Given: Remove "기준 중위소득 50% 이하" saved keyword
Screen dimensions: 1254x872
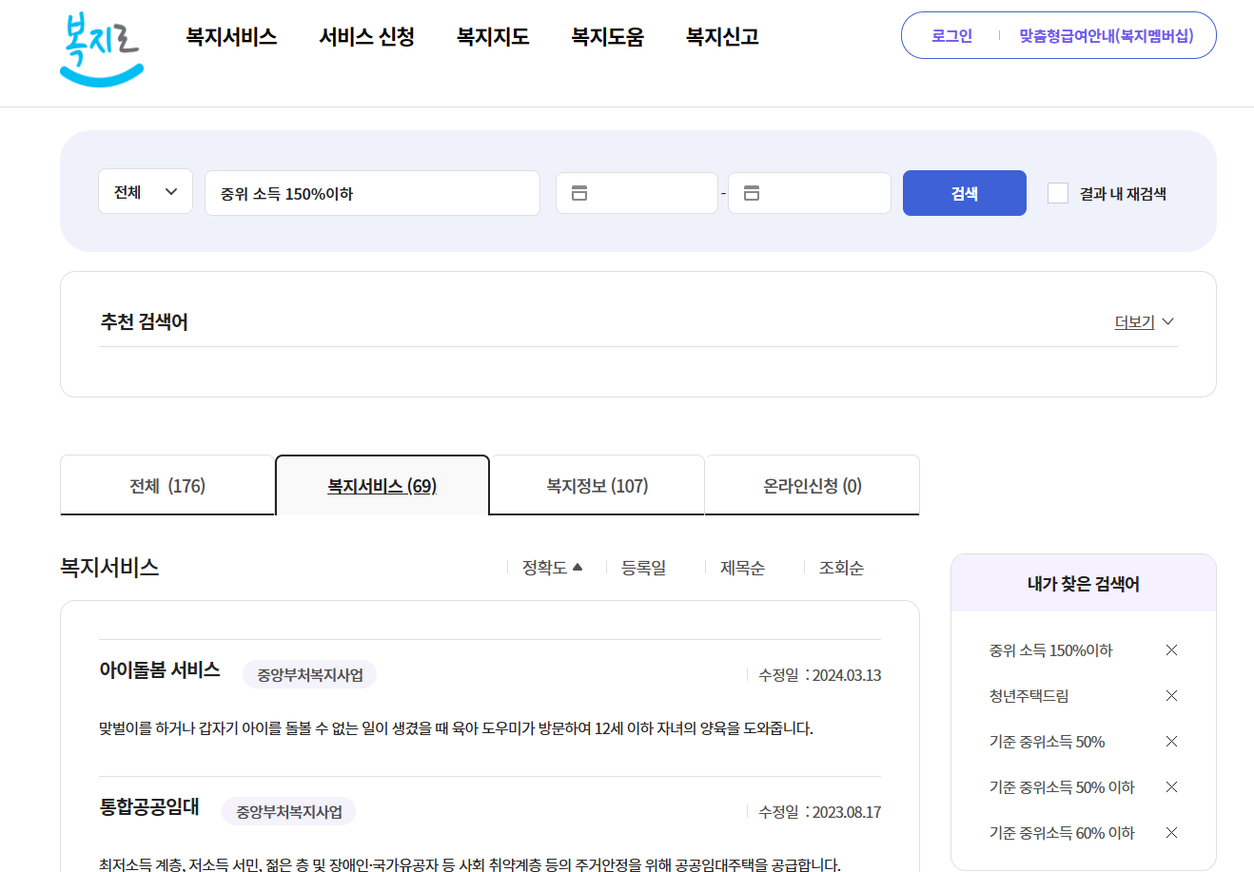Looking at the screenshot, I should pos(1171,786).
